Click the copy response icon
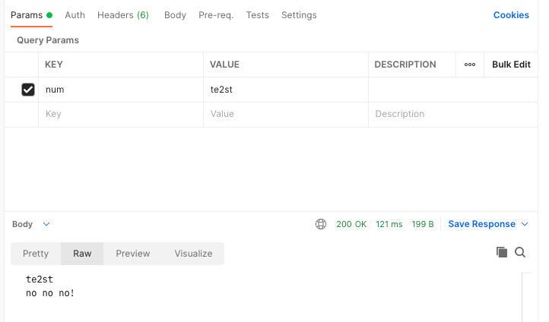This screenshot has width=549, height=322. point(501,253)
